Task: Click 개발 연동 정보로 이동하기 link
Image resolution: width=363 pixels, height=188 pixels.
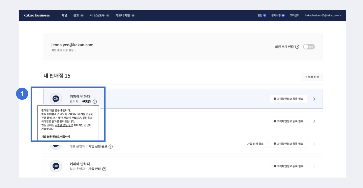Action: coord(56,137)
